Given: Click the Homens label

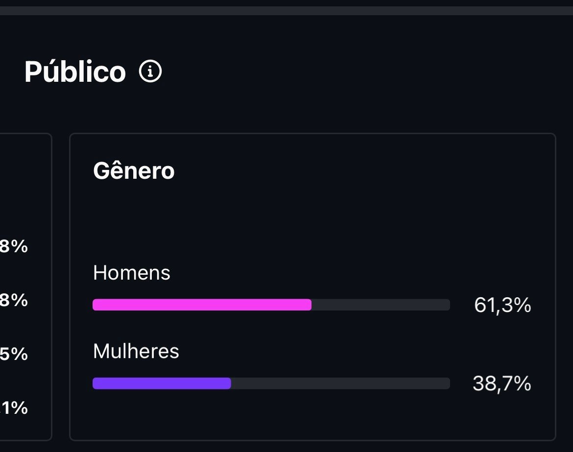Looking at the screenshot, I should [x=131, y=273].
